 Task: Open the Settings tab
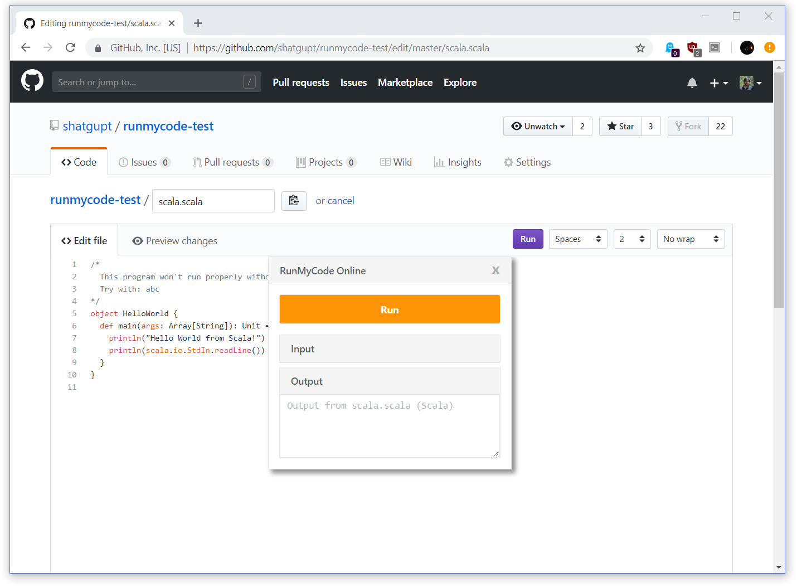pyautogui.click(x=527, y=162)
